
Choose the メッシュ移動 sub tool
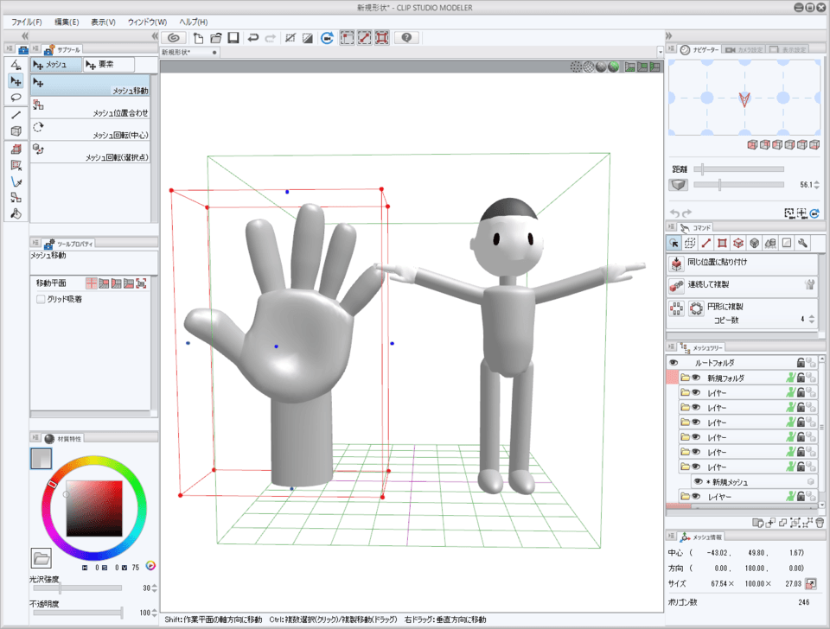tap(91, 86)
